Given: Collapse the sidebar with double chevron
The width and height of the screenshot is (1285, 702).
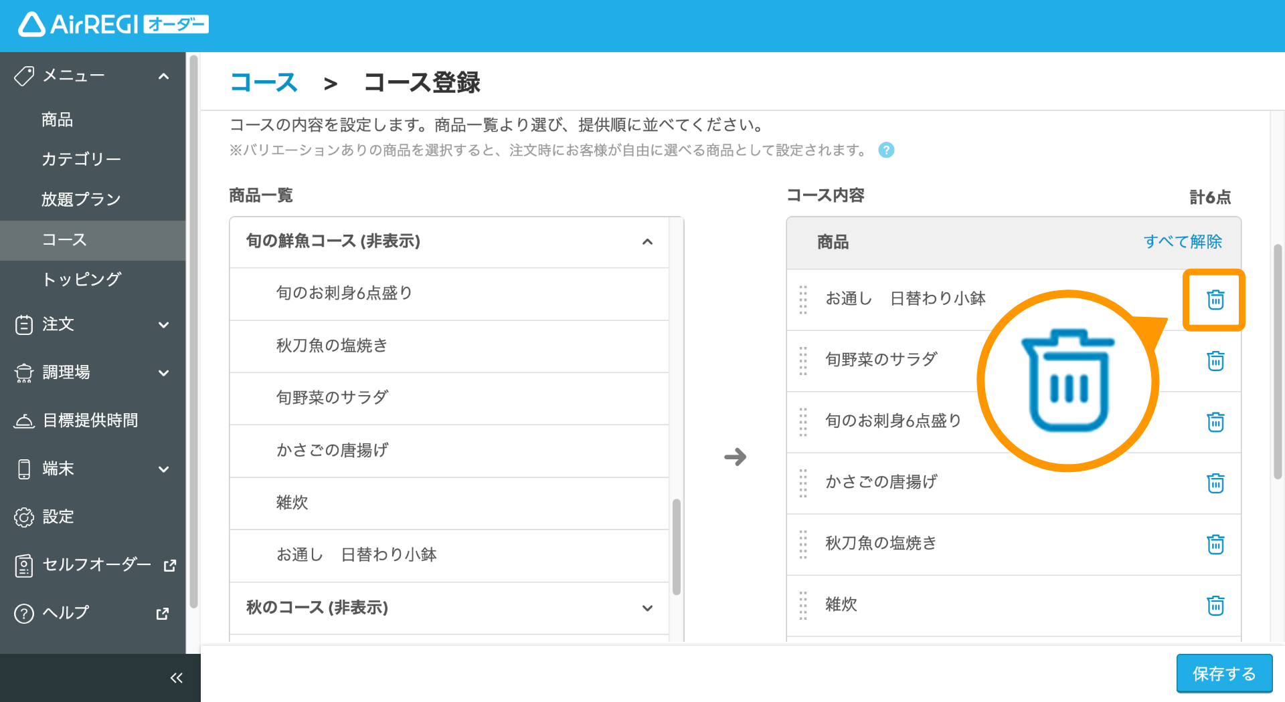Looking at the screenshot, I should pyautogui.click(x=177, y=678).
